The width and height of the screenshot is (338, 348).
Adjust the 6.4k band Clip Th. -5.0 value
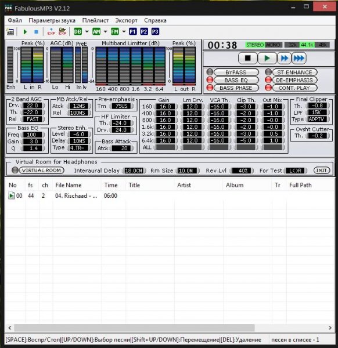click(x=246, y=141)
